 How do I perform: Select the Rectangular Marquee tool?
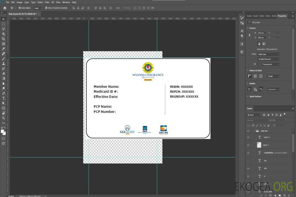pyautogui.click(x=3, y=24)
